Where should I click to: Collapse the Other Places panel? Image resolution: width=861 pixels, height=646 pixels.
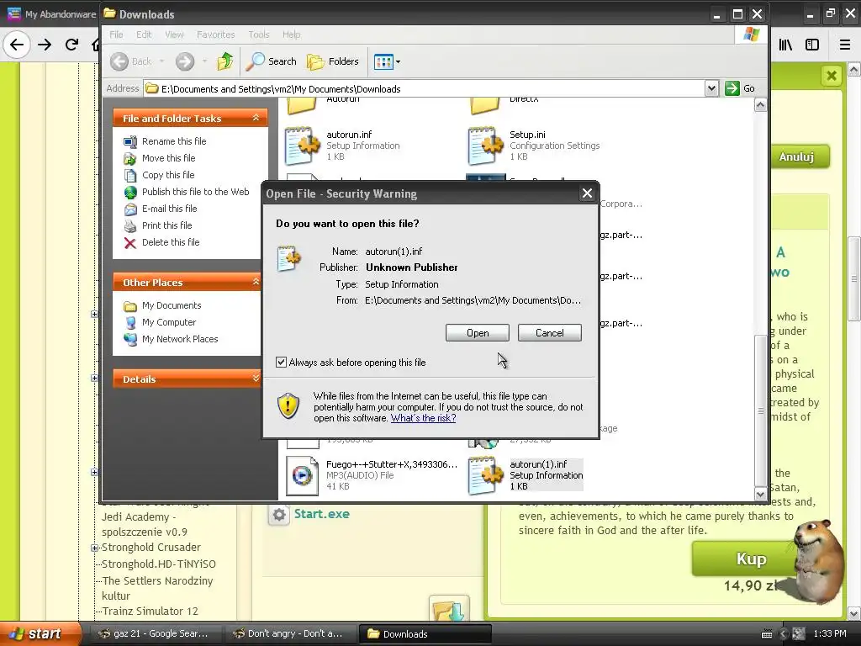(x=256, y=282)
